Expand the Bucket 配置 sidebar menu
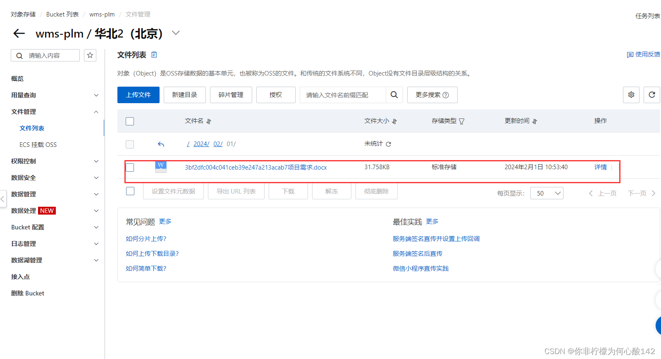Screen dimensions: 661x359 click(96, 227)
